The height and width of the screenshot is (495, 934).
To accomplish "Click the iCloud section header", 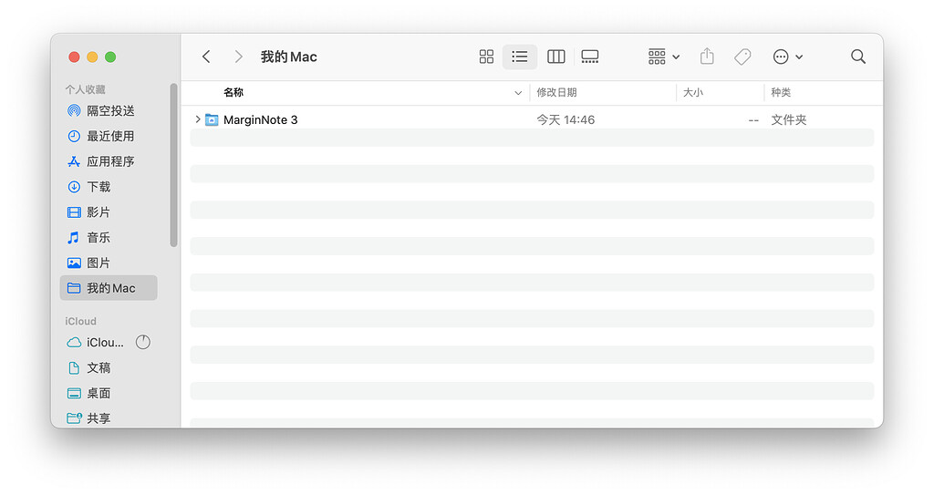I will (80, 321).
